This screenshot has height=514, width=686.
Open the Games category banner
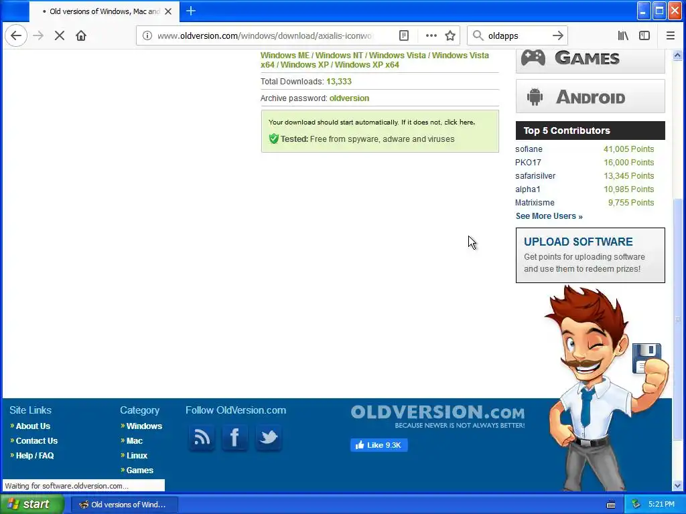(x=590, y=60)
